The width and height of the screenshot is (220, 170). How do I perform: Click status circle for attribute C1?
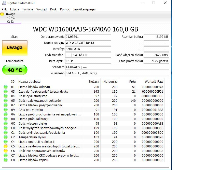pos(6,132)
